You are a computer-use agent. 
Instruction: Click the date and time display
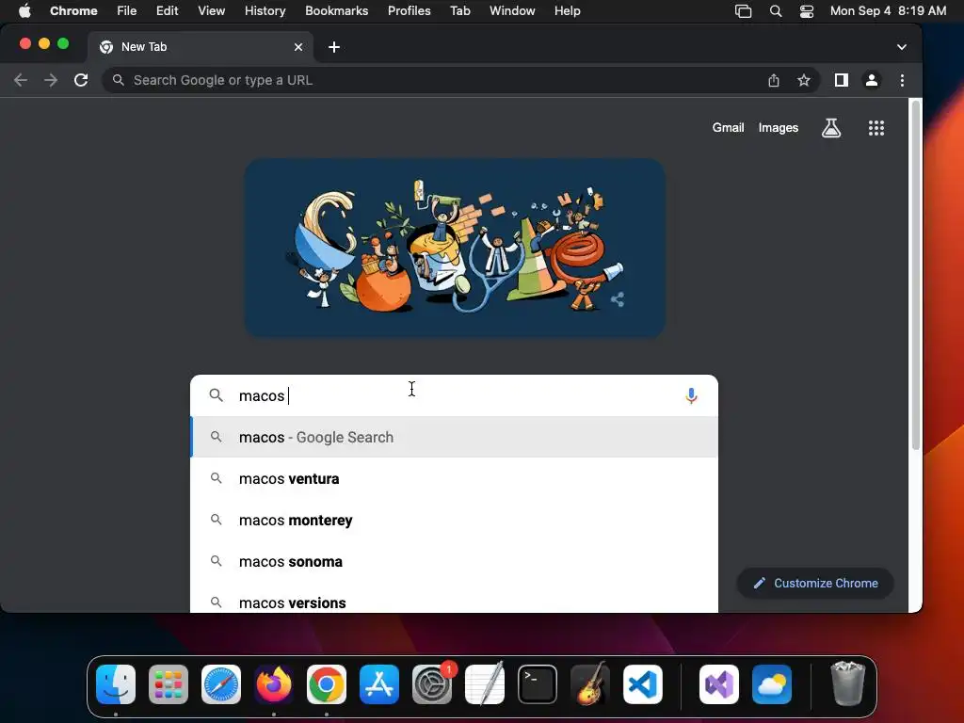point(889,11)
